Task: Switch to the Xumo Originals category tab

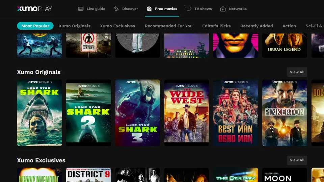Action: 75,26
